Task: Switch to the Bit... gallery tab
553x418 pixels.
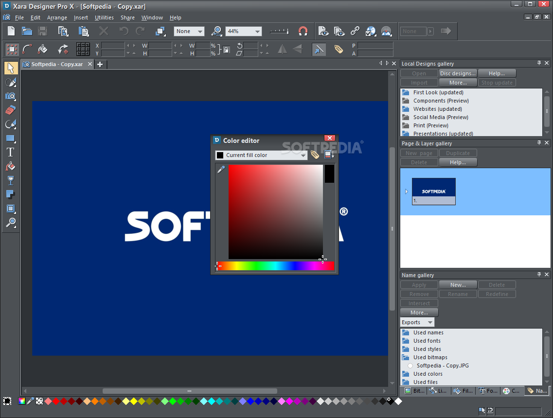Action: [x=415, y=390]
